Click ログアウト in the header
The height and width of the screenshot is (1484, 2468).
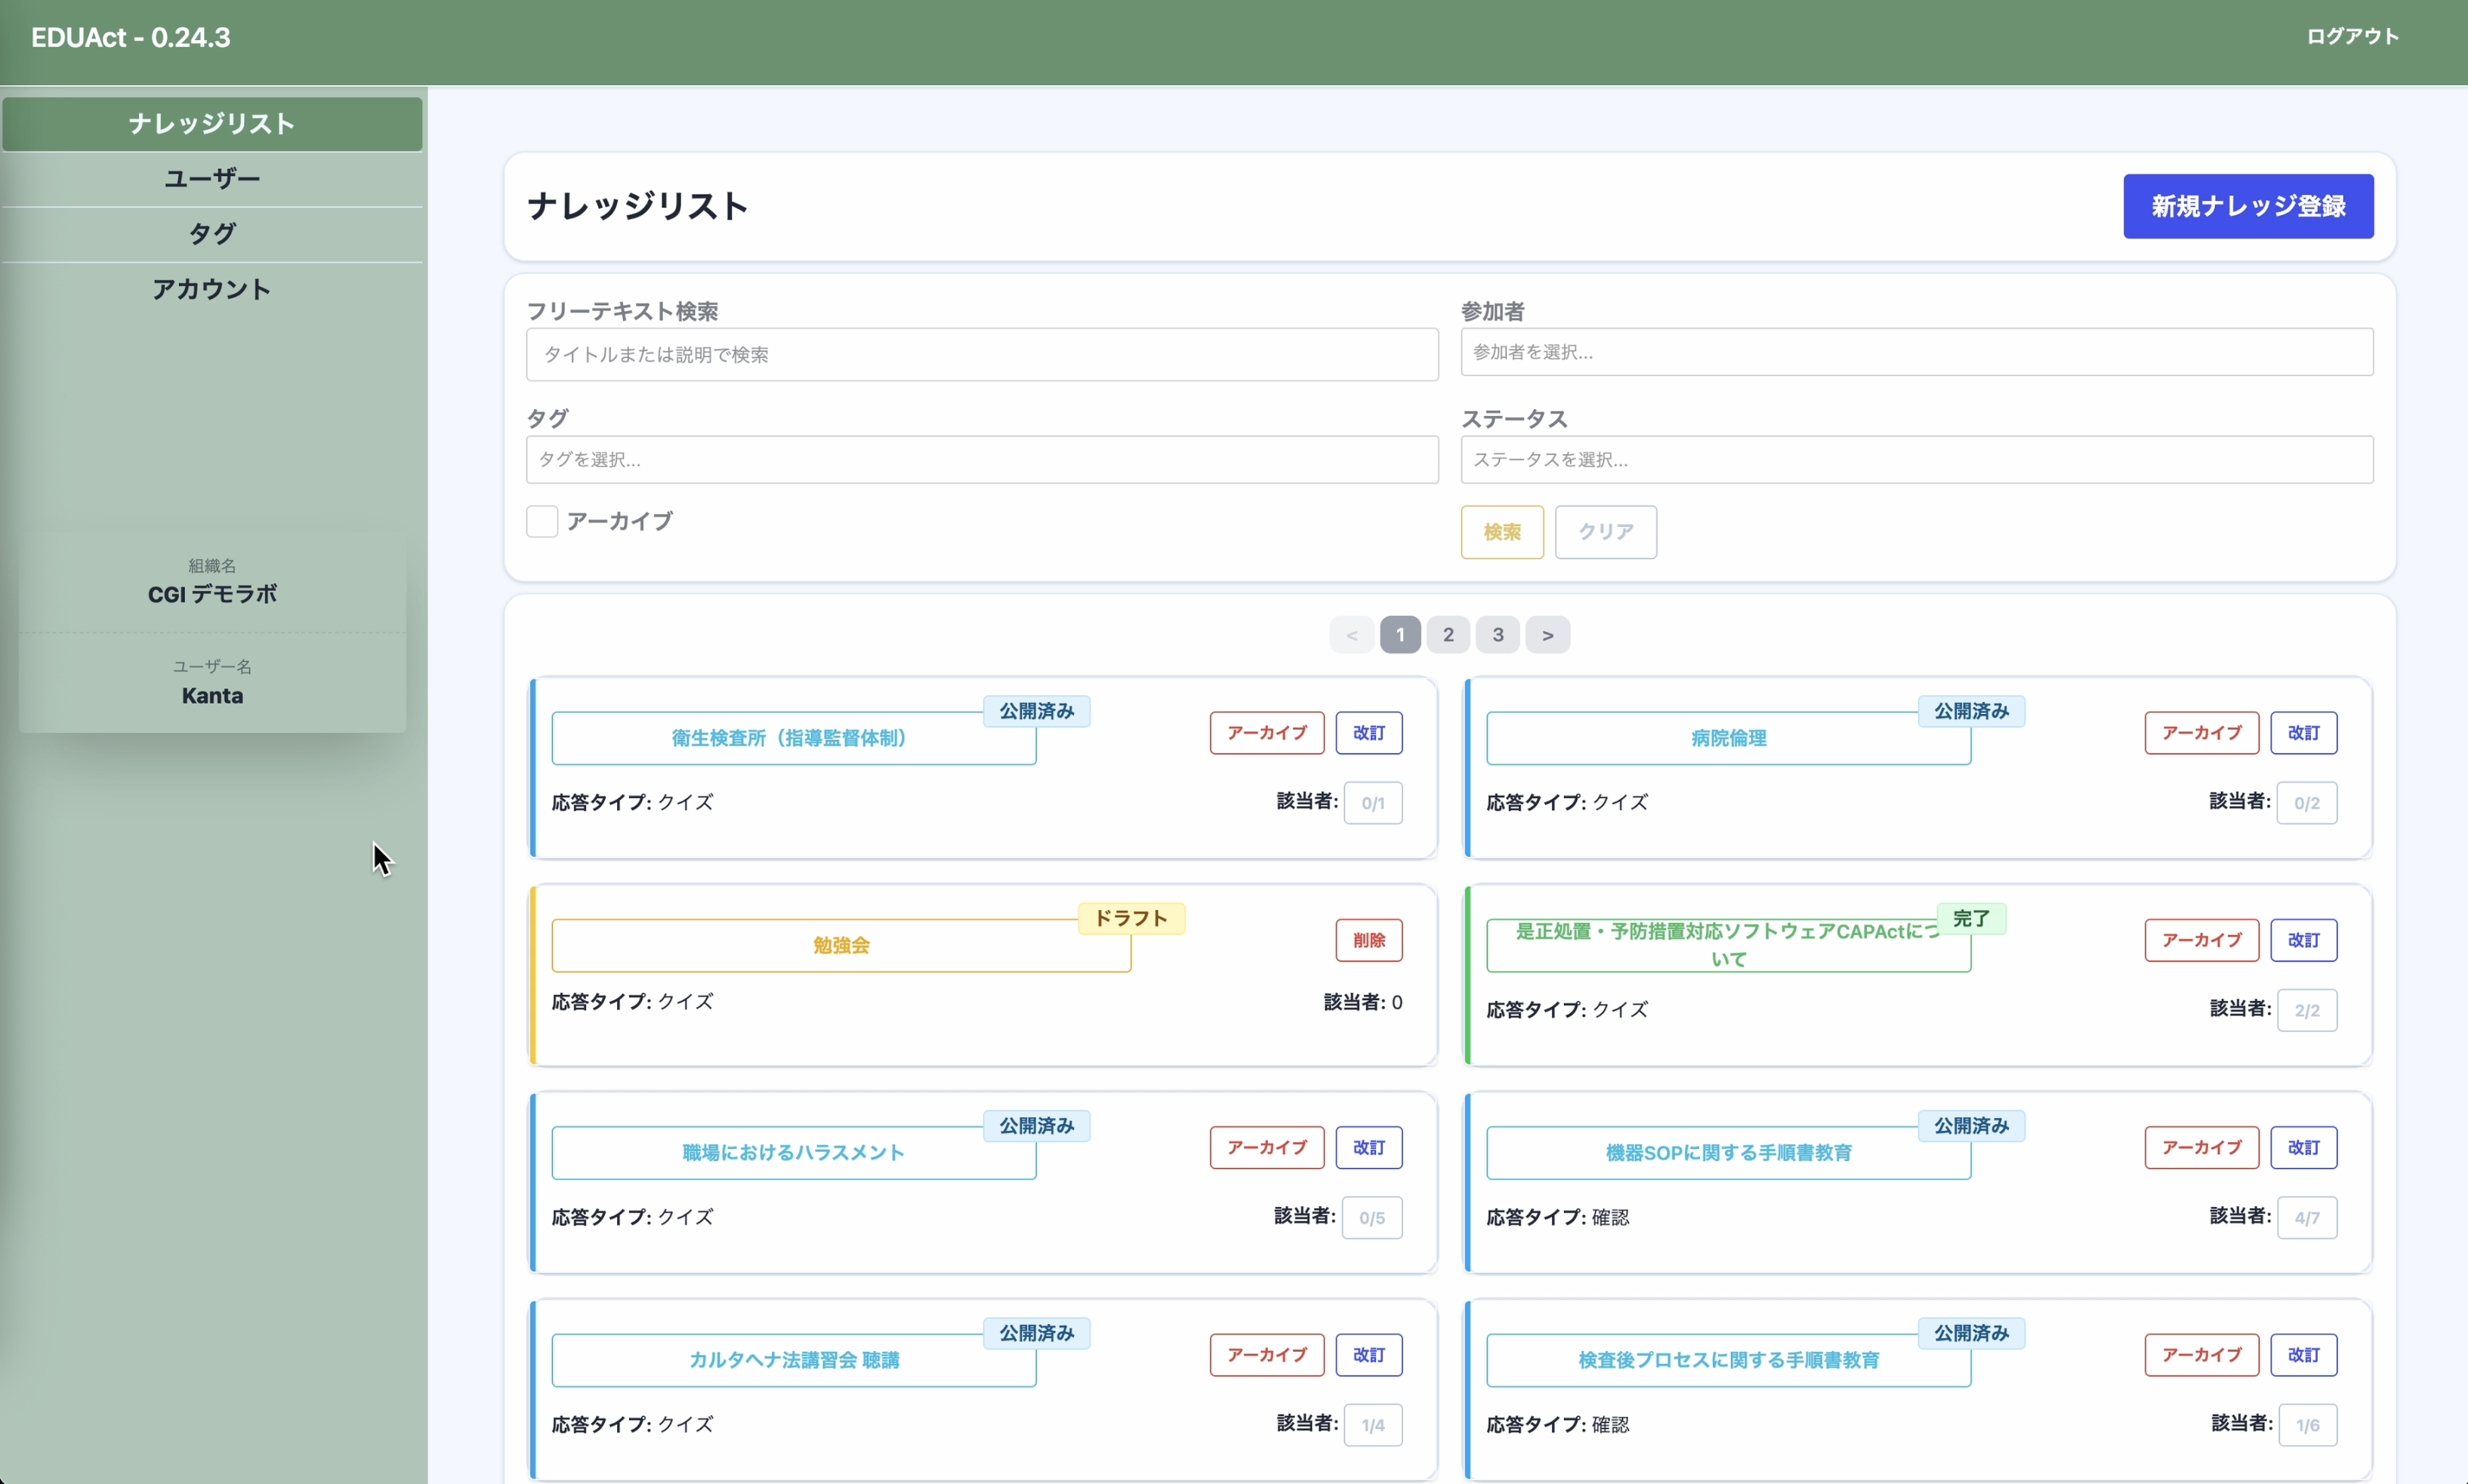2352,37
